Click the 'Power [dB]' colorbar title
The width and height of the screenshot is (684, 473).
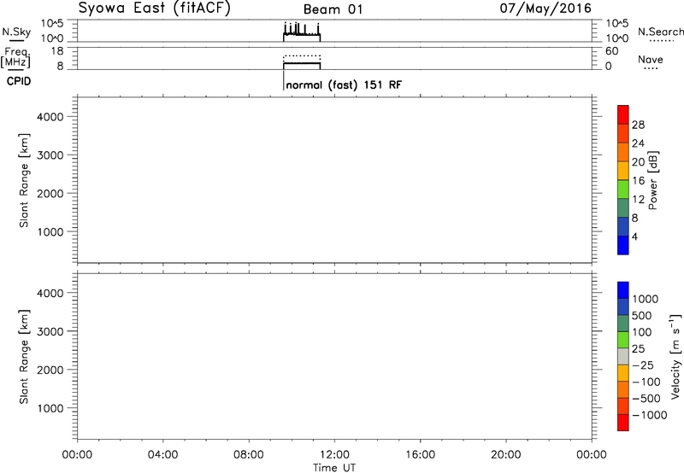653,180
